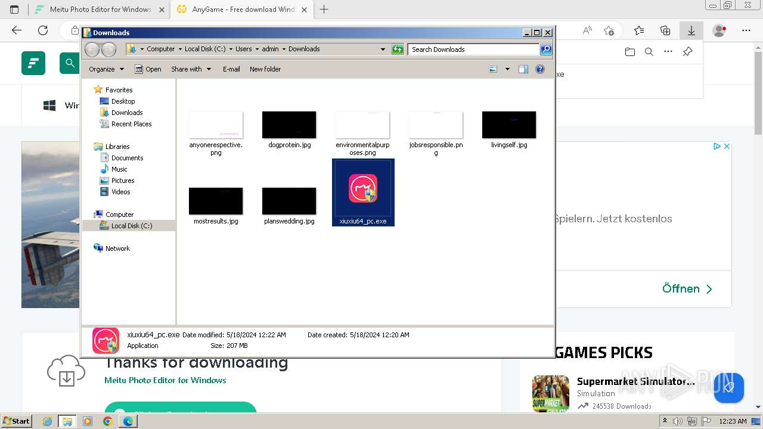763x429 pixels.
Task: Open the Organize menu
Action: click(106, 69)
